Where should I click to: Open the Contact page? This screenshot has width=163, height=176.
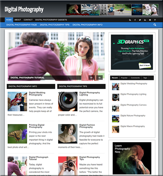(x=28, y=20)
